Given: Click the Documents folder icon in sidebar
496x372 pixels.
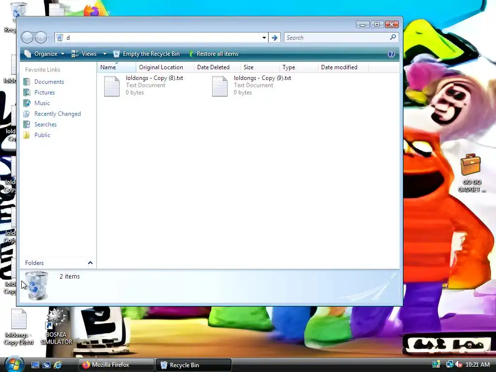Looking at the screenshot, I should tap(27, 81).
